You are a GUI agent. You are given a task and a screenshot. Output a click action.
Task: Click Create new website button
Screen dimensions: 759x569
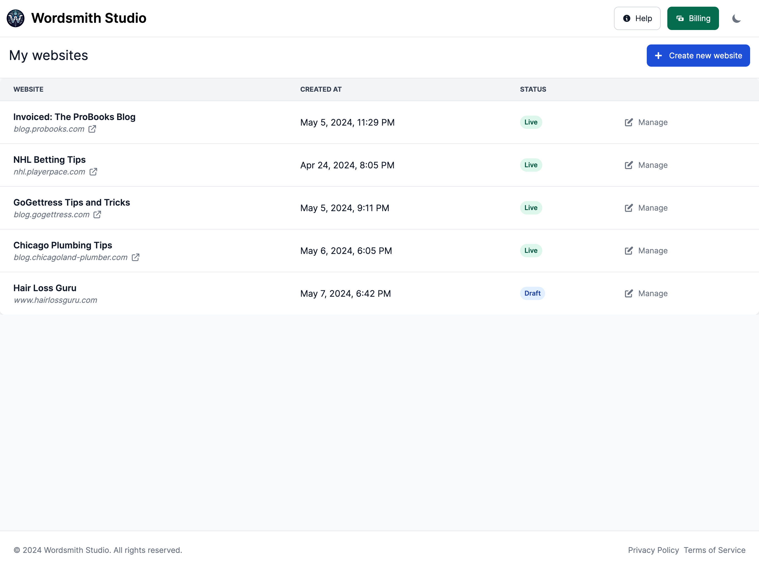tap(698, 56)
